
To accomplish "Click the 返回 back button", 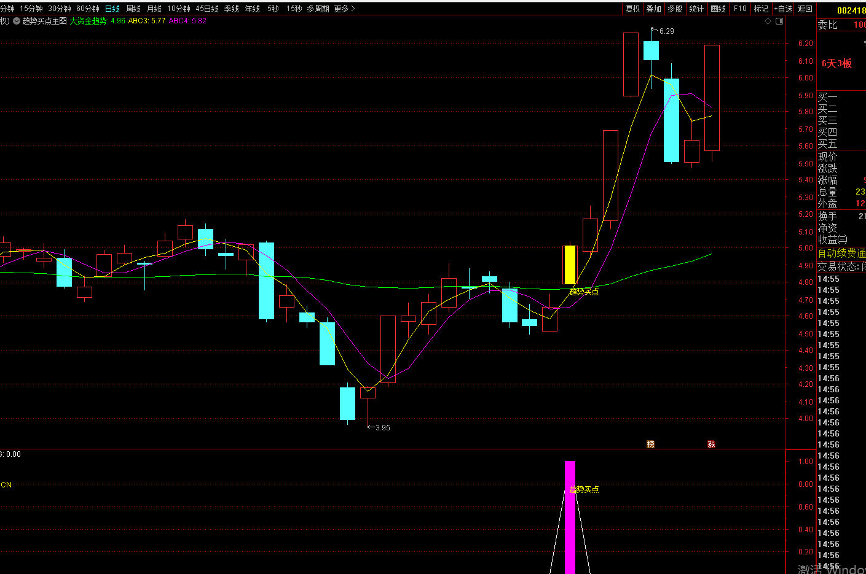I will pos(805,9).
